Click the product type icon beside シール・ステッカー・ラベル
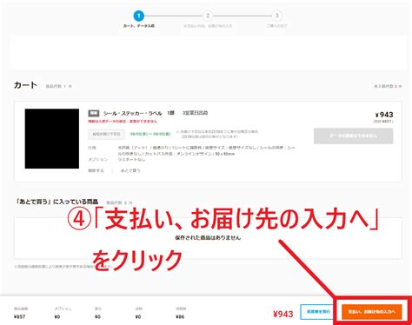 tap(94, 113)
